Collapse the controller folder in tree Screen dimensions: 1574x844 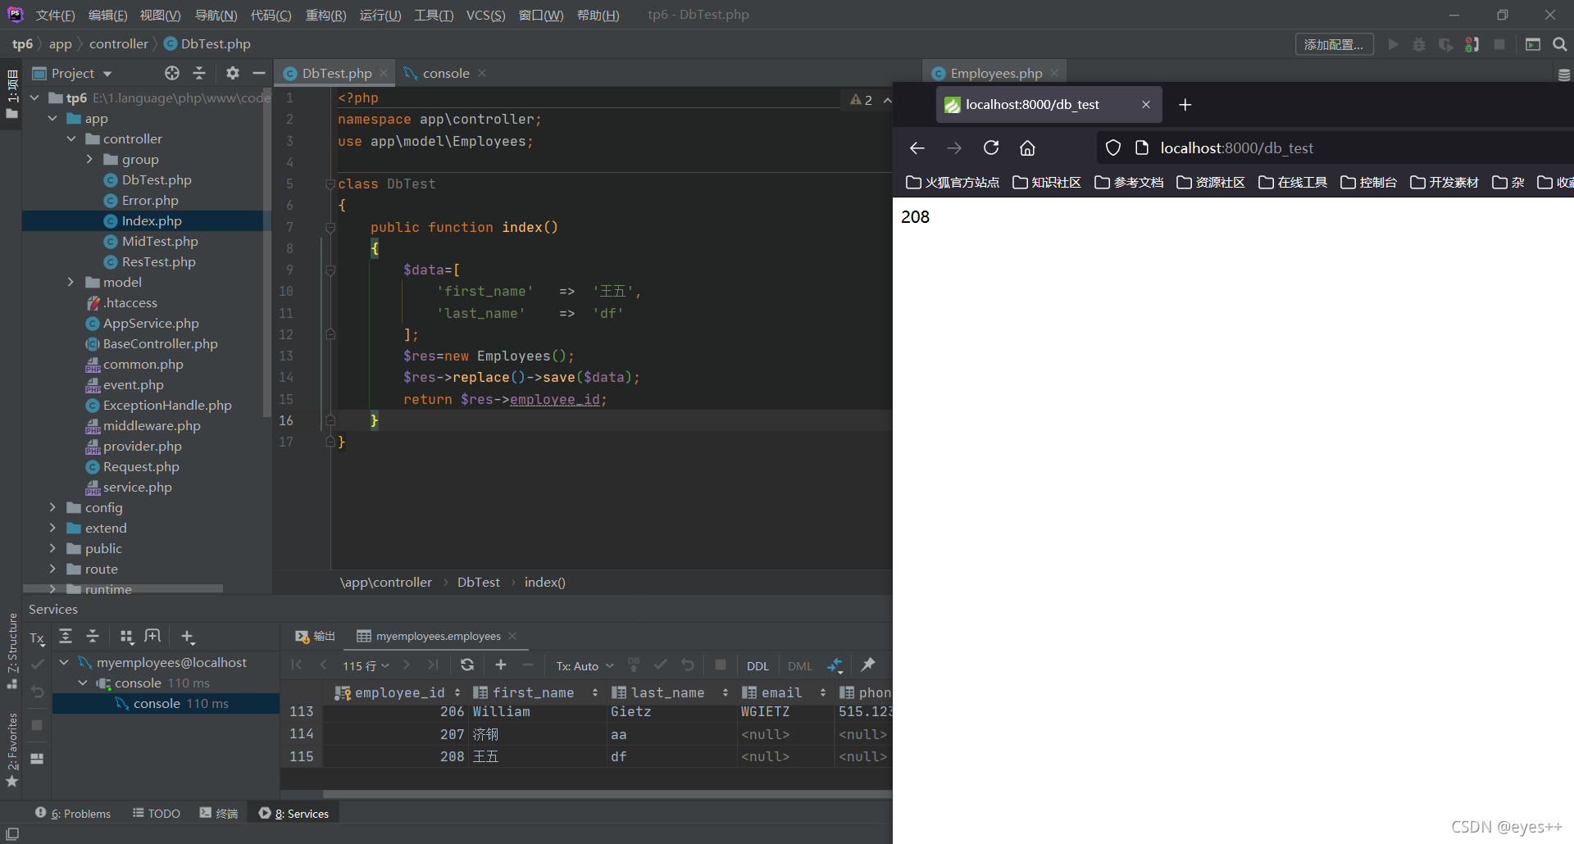click(71, 138)
